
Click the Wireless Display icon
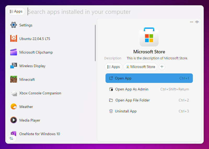(x=14, y=66)
